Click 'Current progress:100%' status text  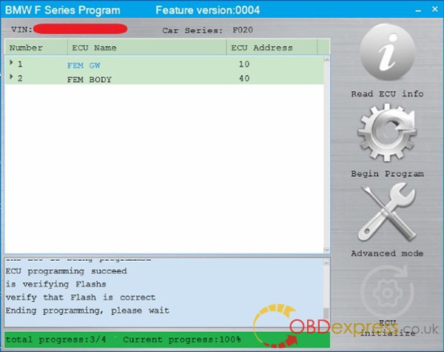coord(182,339)
